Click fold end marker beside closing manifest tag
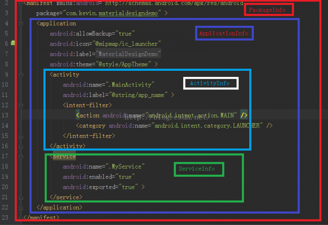 [21, 218]
